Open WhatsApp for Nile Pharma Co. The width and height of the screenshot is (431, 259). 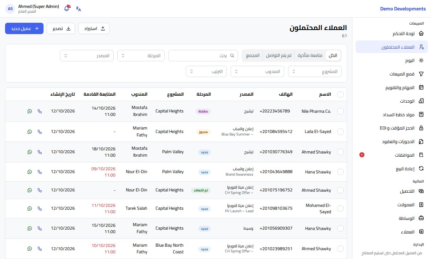30,111
